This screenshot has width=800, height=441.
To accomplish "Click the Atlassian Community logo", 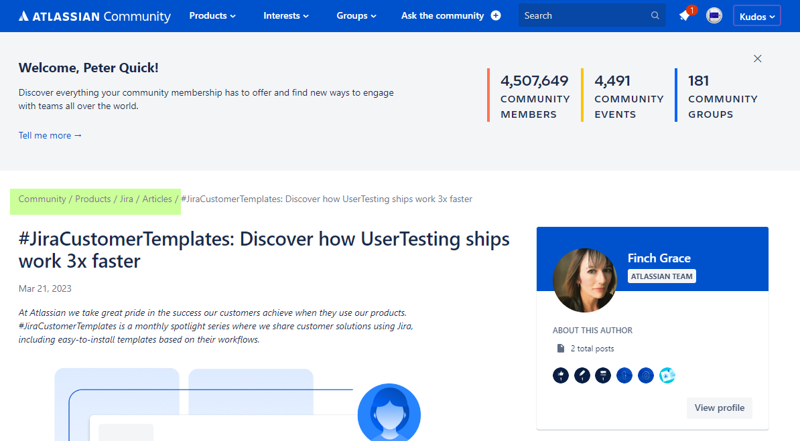I will tap(95, 16).
